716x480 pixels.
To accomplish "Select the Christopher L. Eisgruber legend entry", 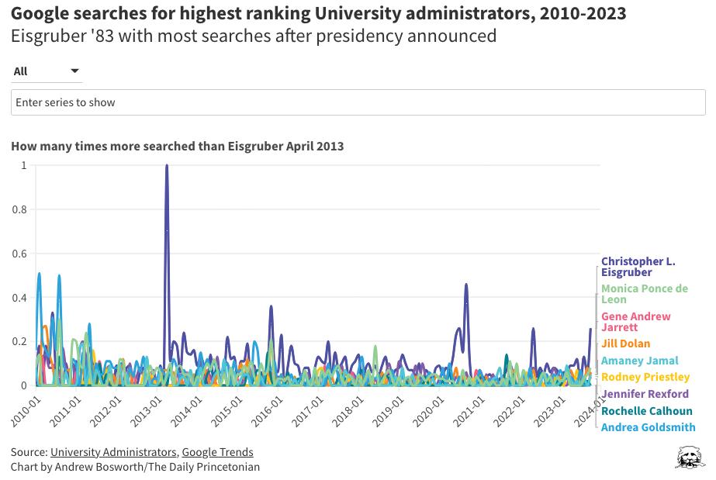I will (638, 267).
